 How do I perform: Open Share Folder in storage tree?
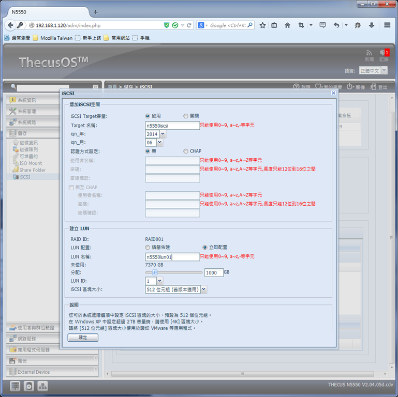point(29,170)
